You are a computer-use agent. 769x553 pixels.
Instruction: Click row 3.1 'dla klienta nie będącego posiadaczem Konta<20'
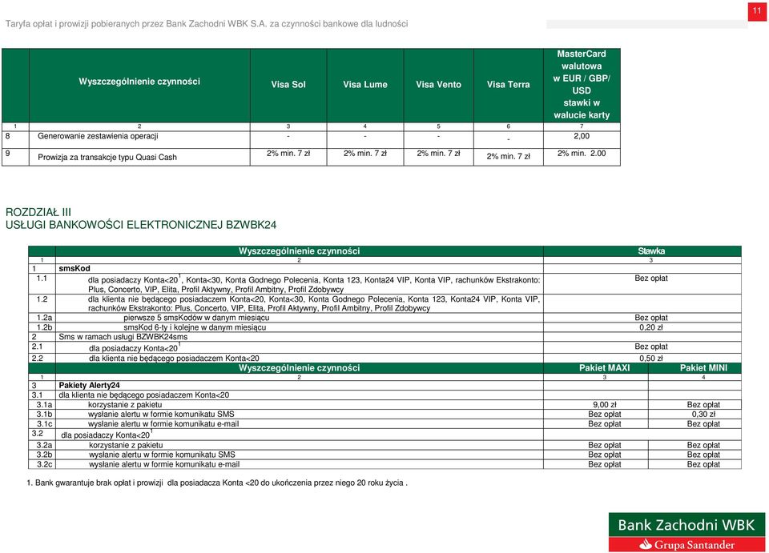[385, 395]
